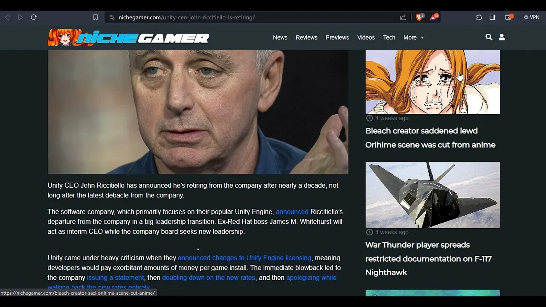Click the clock icon by War Thunder date
Image resolution: width=546 pixels, height=307 pixels.
click(x=369, y=232)
